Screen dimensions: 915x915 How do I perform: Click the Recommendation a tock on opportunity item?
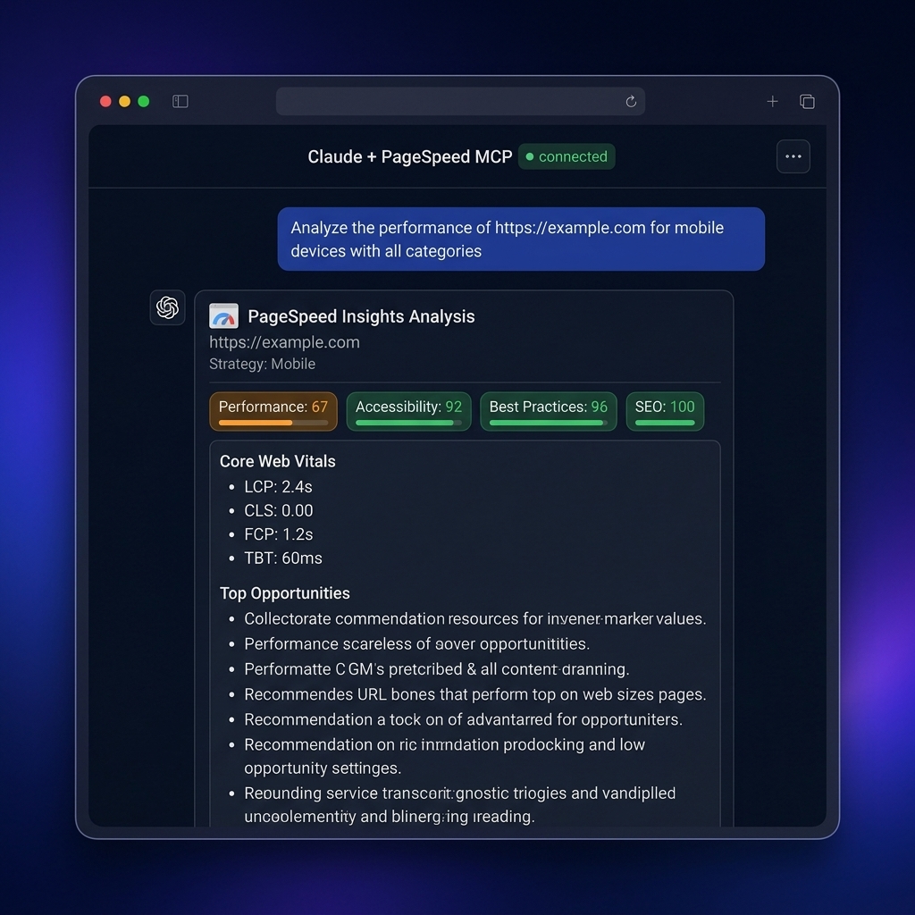pyautogui.click(x=464, y=719)
